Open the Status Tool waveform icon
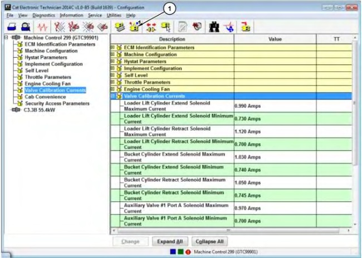Image resolution: width=362 pixels, height=258 pixels. click(42, 27)
